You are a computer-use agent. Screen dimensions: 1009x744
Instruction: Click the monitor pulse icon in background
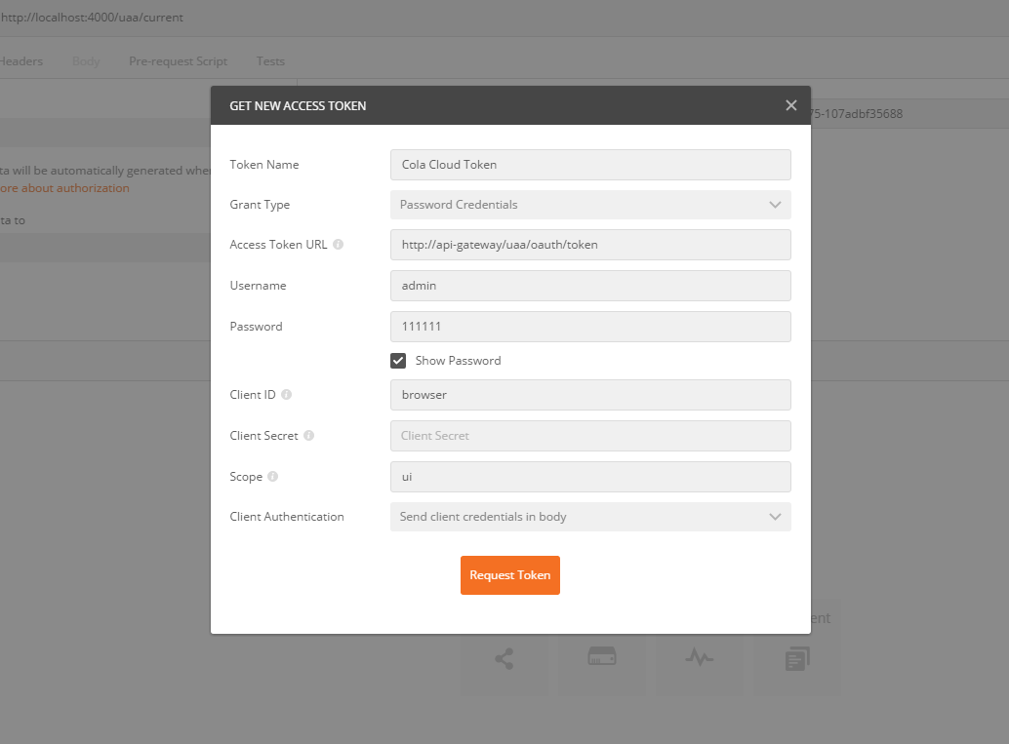[699, 657]
